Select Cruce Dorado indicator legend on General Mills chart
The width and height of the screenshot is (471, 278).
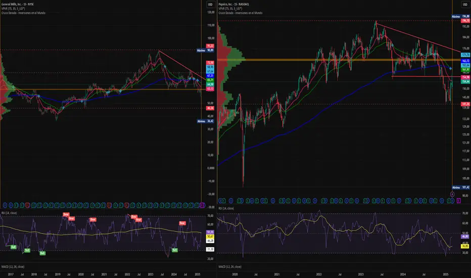coord(23,13)
